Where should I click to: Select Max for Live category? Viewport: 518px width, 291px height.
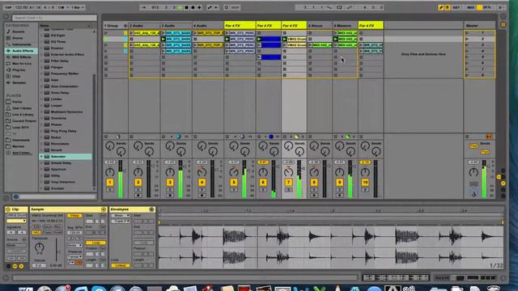tap(22, 63)
